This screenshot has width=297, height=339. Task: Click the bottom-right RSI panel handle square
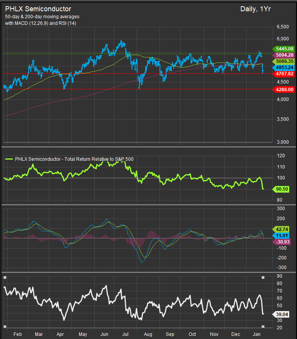coord(263,327)
